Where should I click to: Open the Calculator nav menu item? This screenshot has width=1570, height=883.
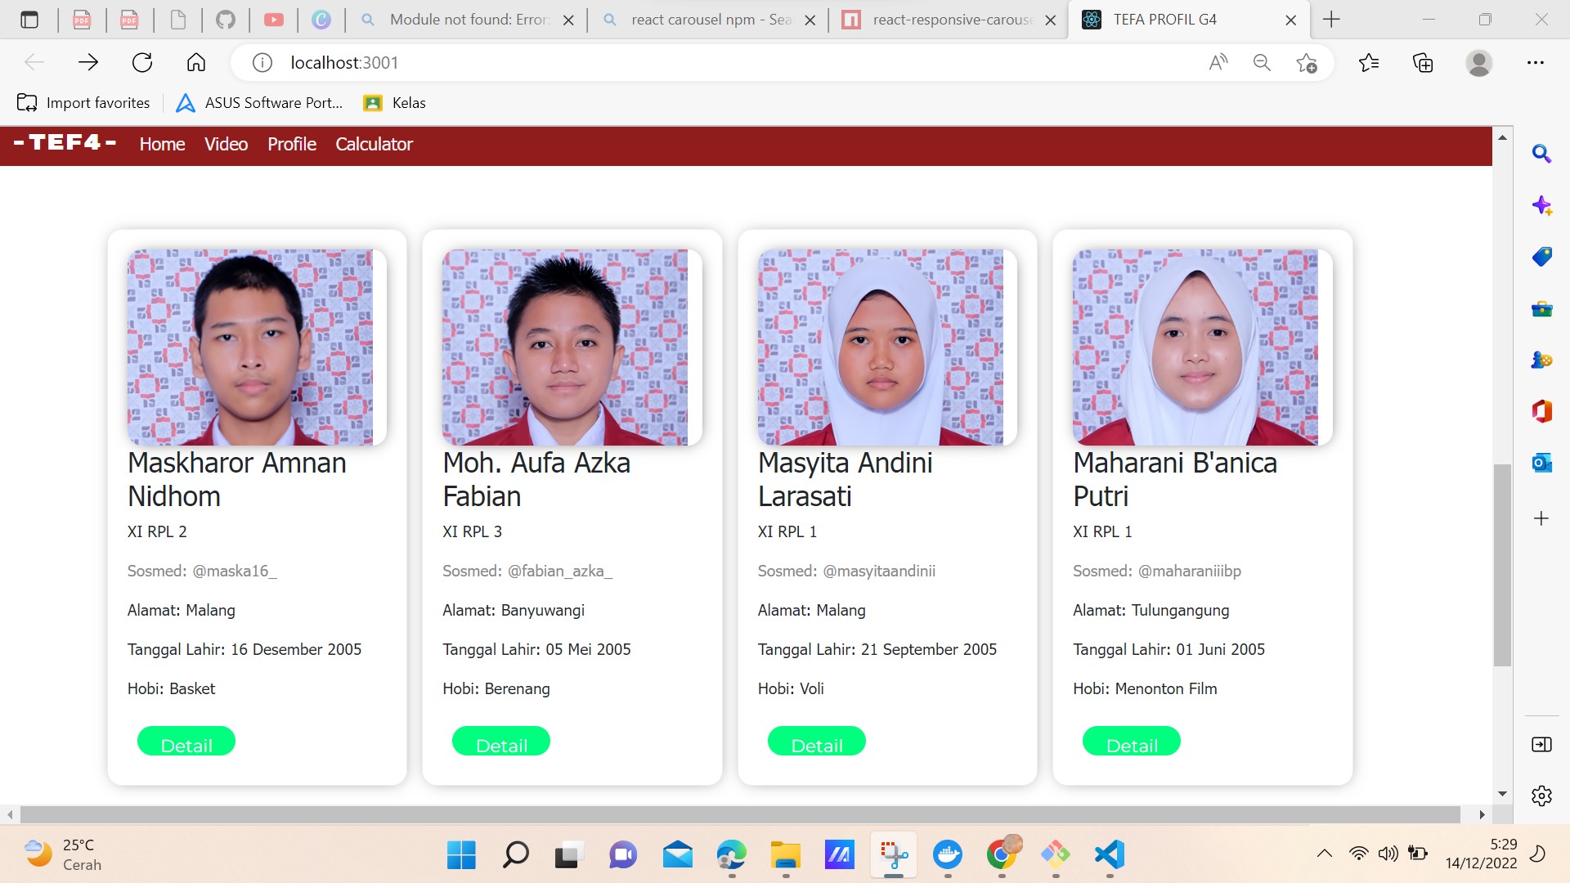(x=374, y=144)
